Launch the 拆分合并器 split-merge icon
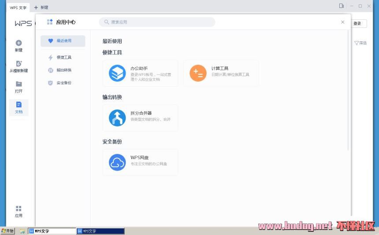 pos(117,118)
